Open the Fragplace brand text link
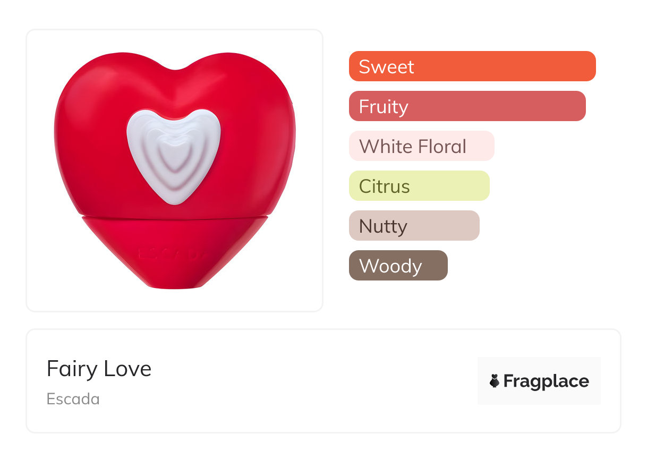This screenshot has height=459, width=647. click(546, 381)
